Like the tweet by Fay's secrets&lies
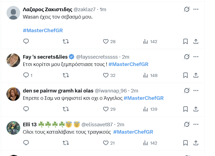Image resolution: width=215 pixels, height=156 pixels. (x=106, y=75)
